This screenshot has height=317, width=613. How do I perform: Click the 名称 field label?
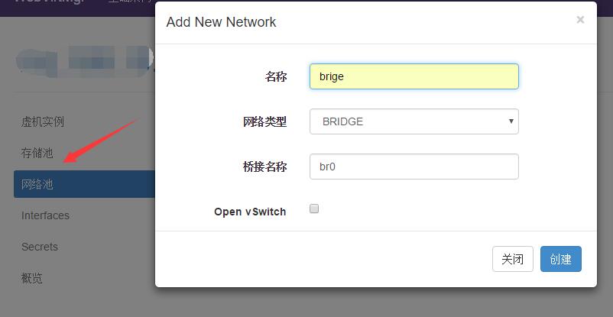coord(275,76)
